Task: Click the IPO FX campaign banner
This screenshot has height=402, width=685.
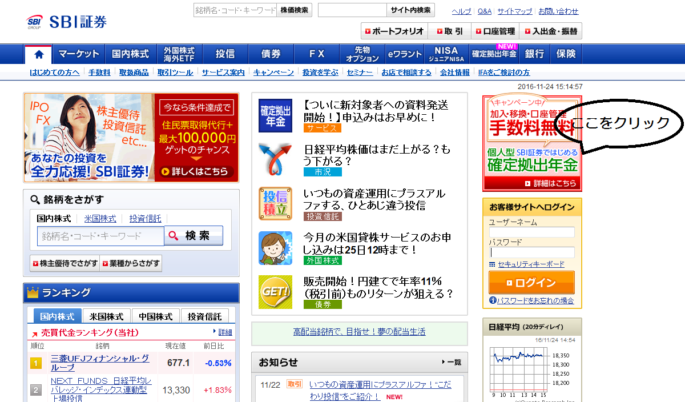Action: tap(131, 138)
